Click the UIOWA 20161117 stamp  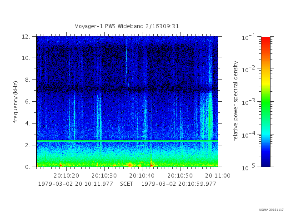click(271, 210)
